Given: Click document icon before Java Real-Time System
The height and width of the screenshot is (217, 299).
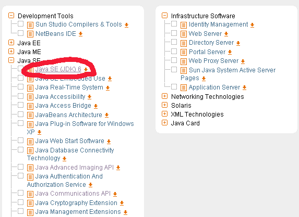Looking at the screenshot, I should click(30, 88).
